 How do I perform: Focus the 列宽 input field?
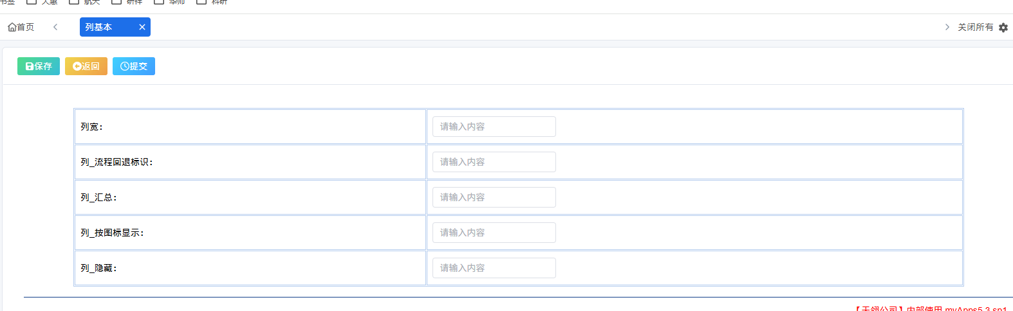(494, 127)
